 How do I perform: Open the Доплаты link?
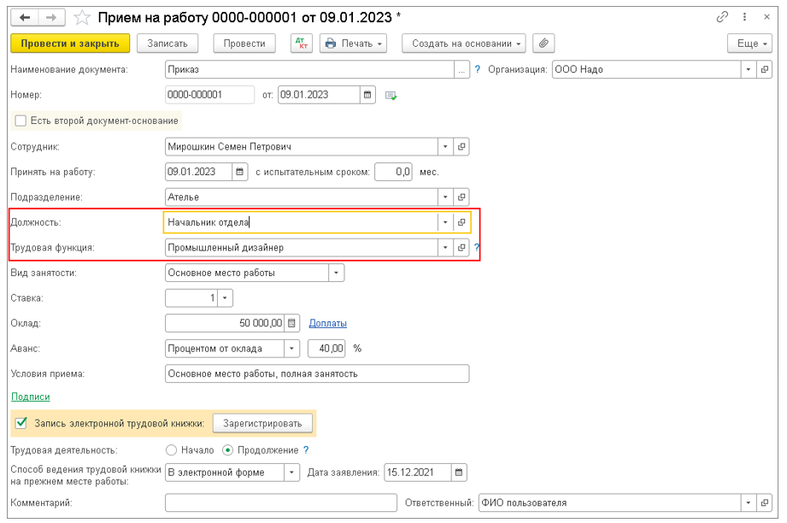point(327,323)
